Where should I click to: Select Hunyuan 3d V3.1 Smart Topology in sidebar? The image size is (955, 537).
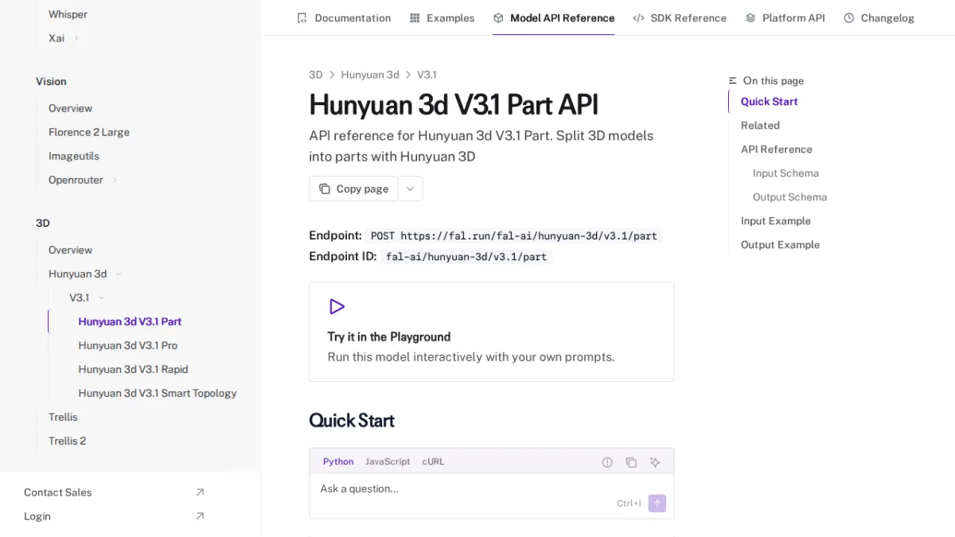[x=158, y=393]
